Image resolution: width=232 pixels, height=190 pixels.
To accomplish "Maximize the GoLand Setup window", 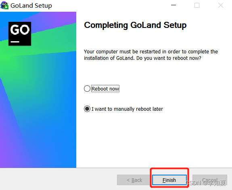I will (197, 5).
